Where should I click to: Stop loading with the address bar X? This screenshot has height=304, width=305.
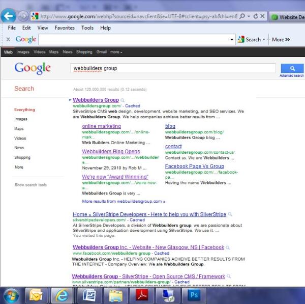coord(262,16)
